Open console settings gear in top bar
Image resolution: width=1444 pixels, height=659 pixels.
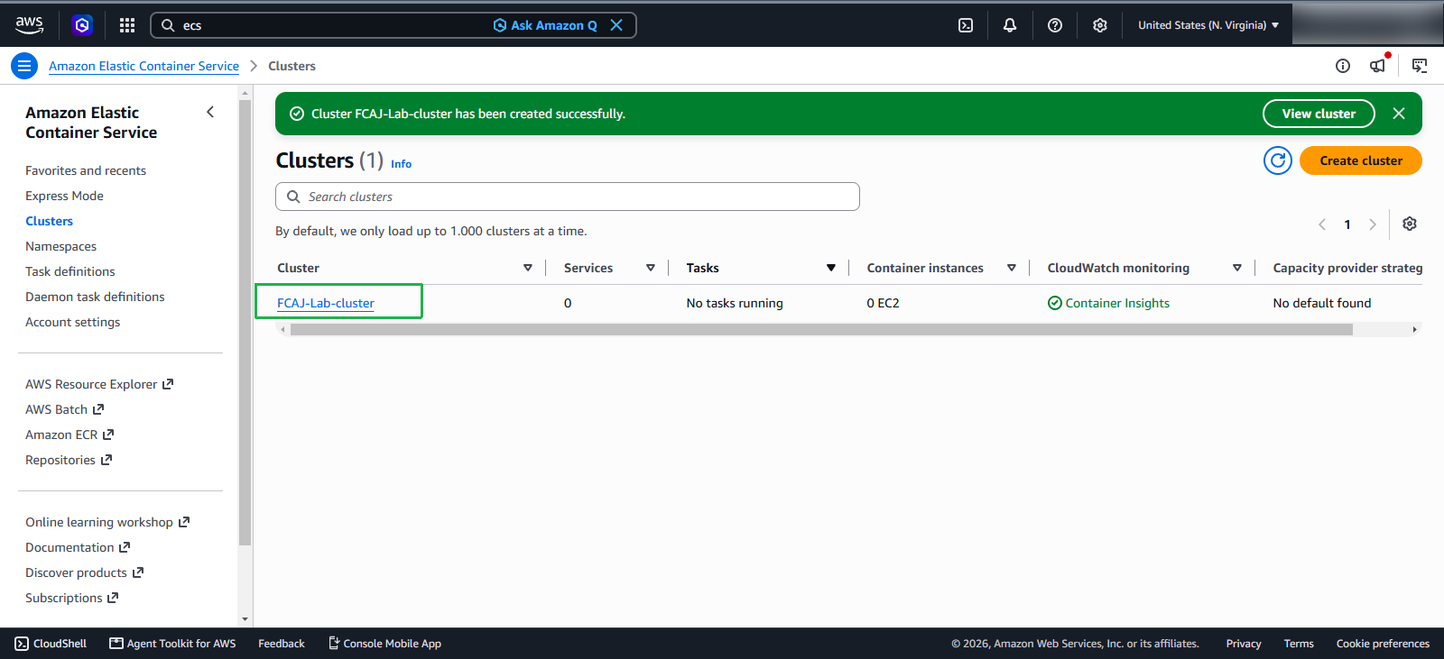pos(1100,25)
